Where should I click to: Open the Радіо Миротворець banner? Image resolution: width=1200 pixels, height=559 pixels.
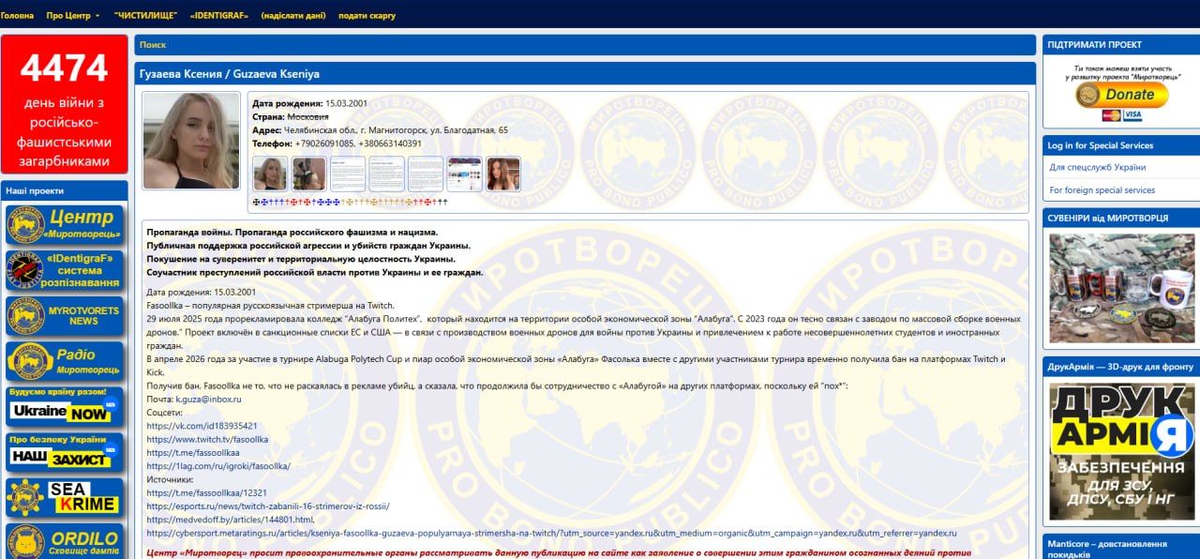coord(65,361)
